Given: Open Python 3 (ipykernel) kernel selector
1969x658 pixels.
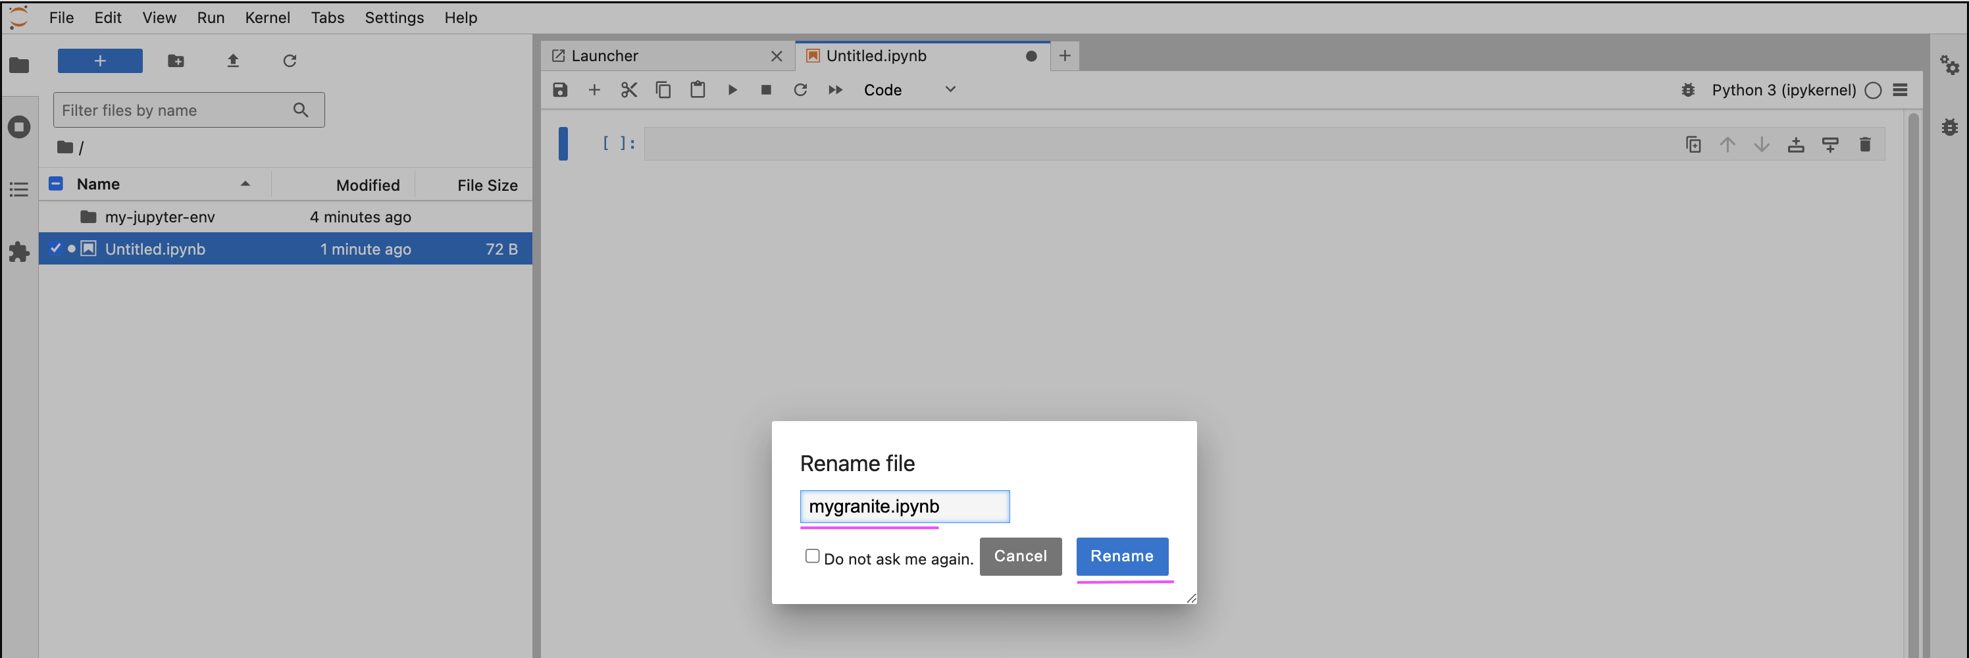Looking at the screenshot, I should tap(1783, 90).
